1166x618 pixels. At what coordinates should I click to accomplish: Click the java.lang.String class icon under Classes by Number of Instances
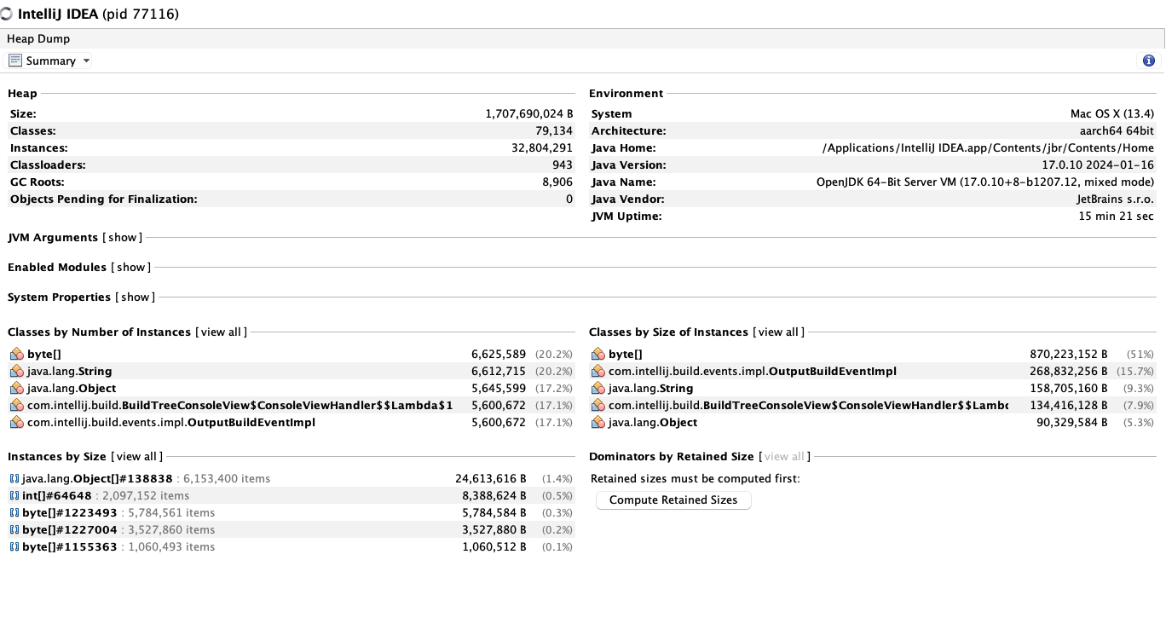(17, 372)
